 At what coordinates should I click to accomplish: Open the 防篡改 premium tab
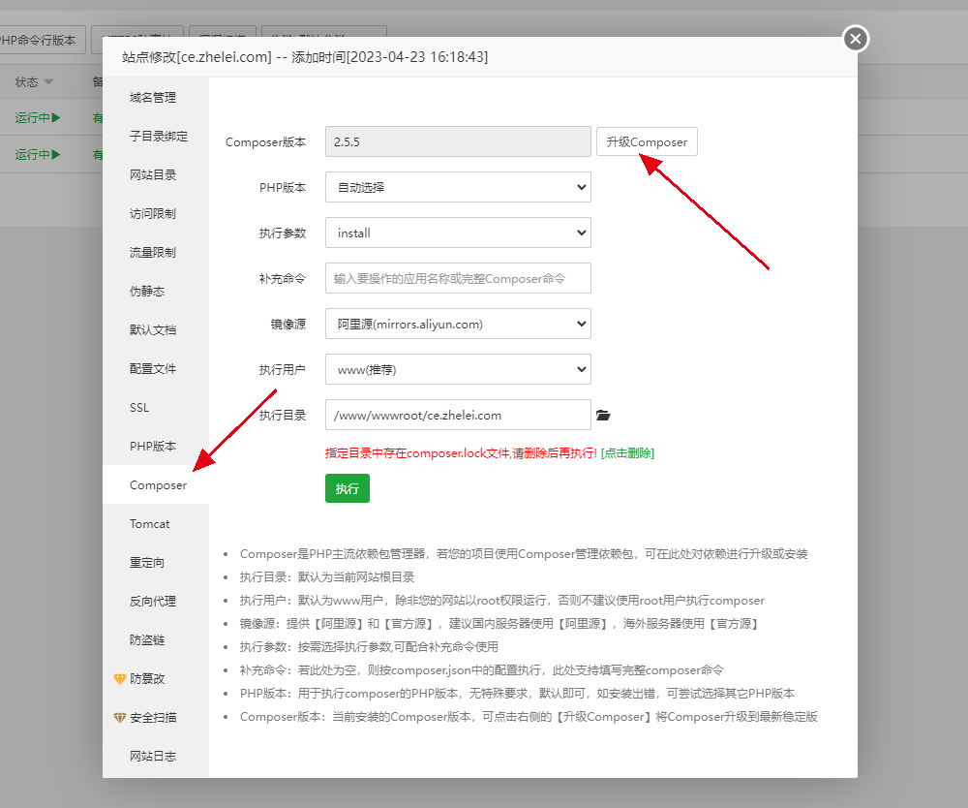156,679
